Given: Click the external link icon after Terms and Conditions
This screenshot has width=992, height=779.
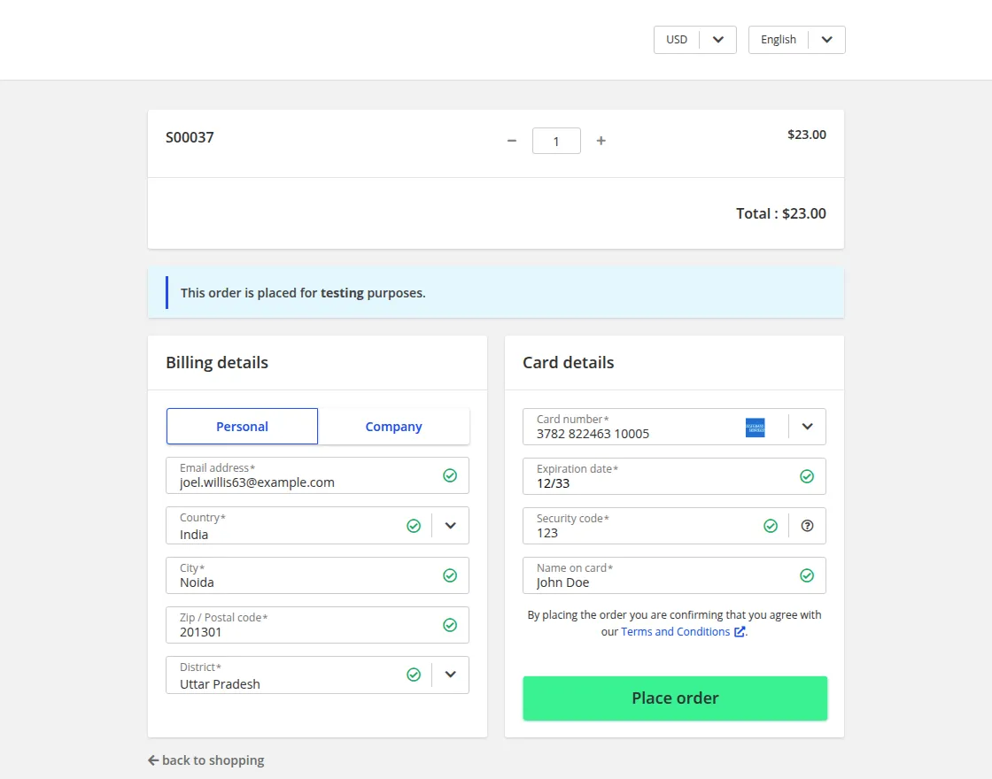Looking at the screenshot, I should [x=740, y=631].
